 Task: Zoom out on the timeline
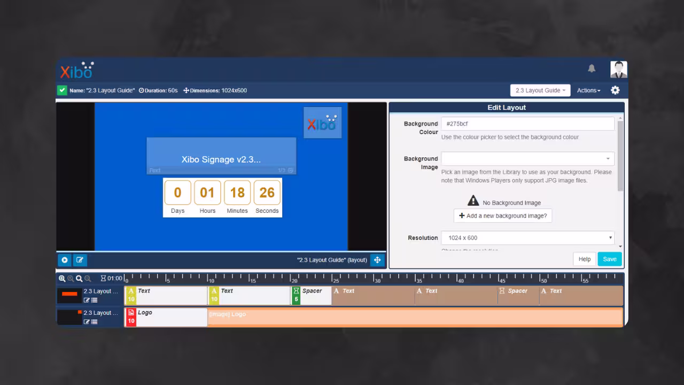pyautogui.click(x=88, y=279)
